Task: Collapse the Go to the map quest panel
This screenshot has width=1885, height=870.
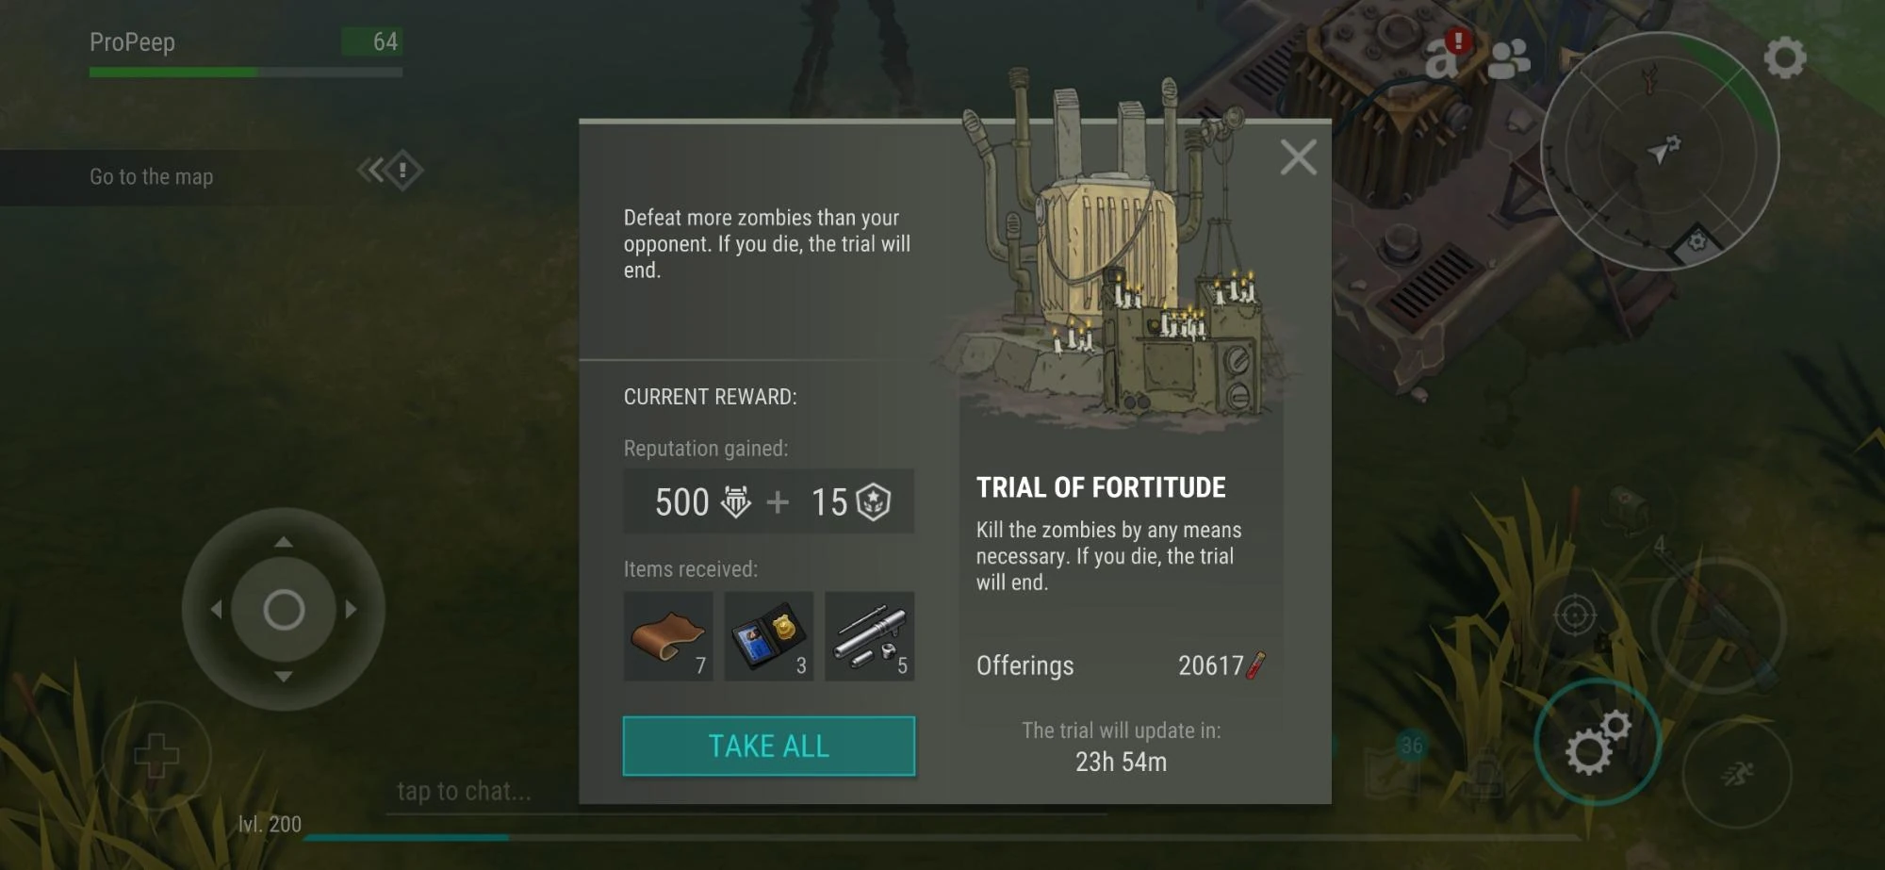Action: pyautogui.click(x=390, y=171)
